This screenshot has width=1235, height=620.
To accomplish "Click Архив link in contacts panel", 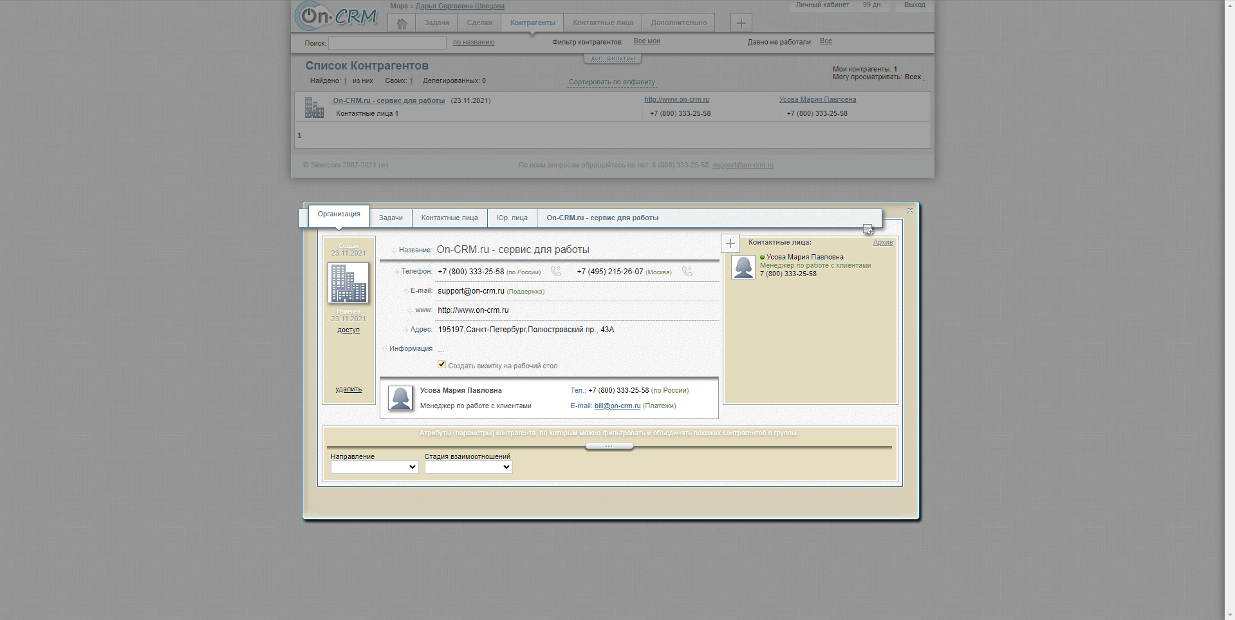I will [x=883, y=243].
